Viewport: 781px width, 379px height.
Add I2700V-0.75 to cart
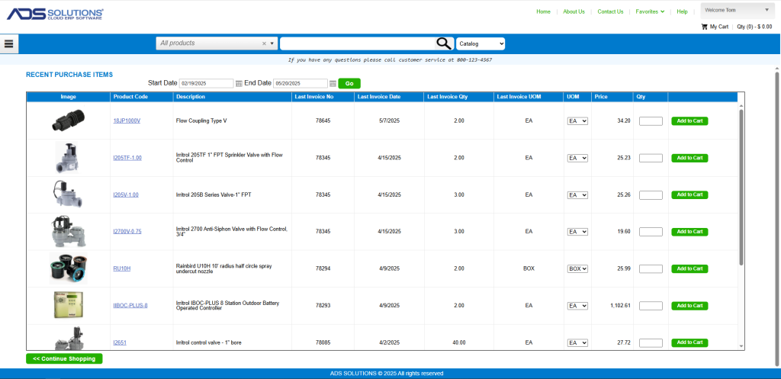pyautogui.click(x=689, y=232)
